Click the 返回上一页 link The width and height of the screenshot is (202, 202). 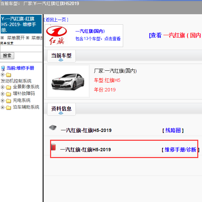coord(56,20)
